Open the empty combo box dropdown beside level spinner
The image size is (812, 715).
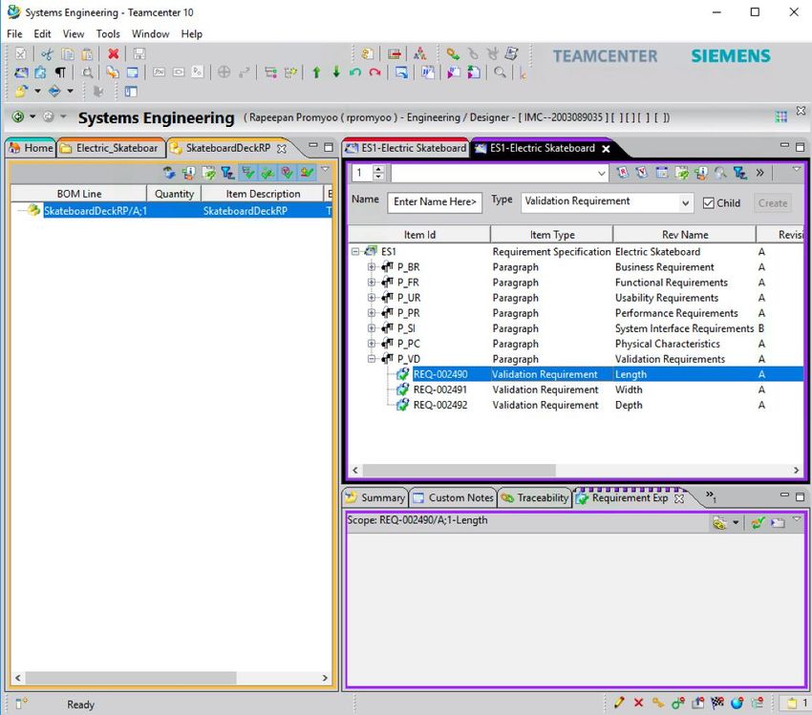pyautogui.click(x=601, y=173)
